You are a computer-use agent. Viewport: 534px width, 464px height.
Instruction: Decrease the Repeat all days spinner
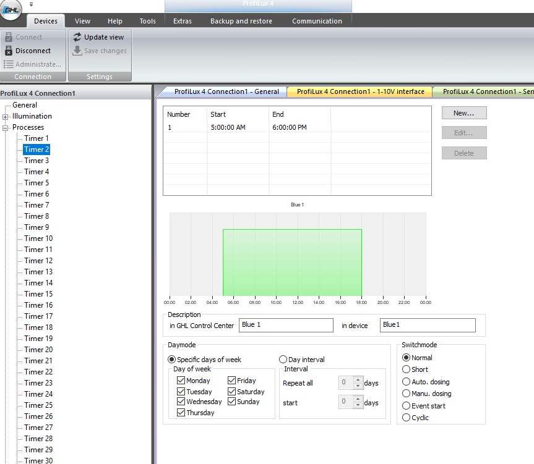click(358, 386)
